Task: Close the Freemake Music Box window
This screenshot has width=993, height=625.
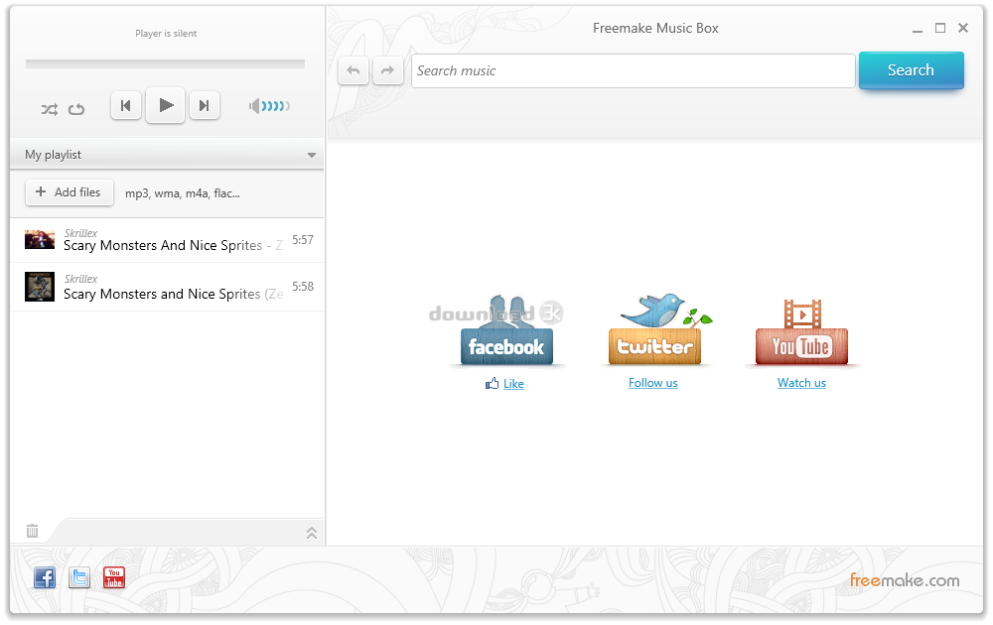Action: (963, 28)
